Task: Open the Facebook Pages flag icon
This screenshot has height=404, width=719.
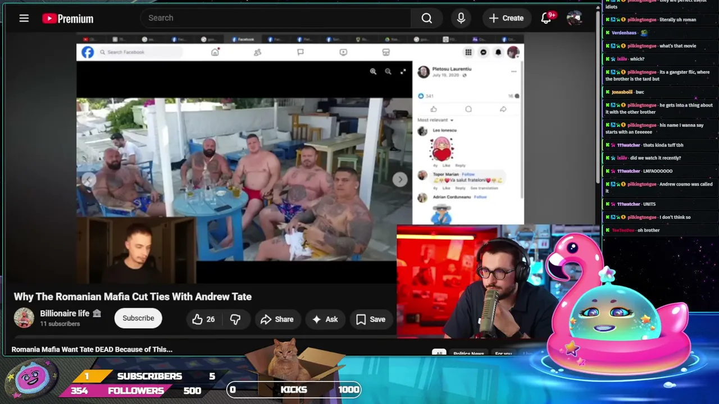Action: pos(301,52)
